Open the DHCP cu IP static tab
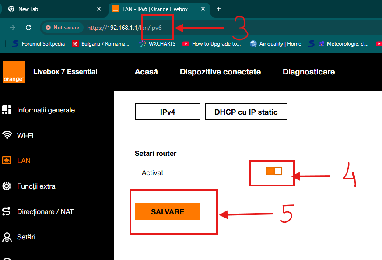Viewport: 382px width, 260px height. click(246, 112)
